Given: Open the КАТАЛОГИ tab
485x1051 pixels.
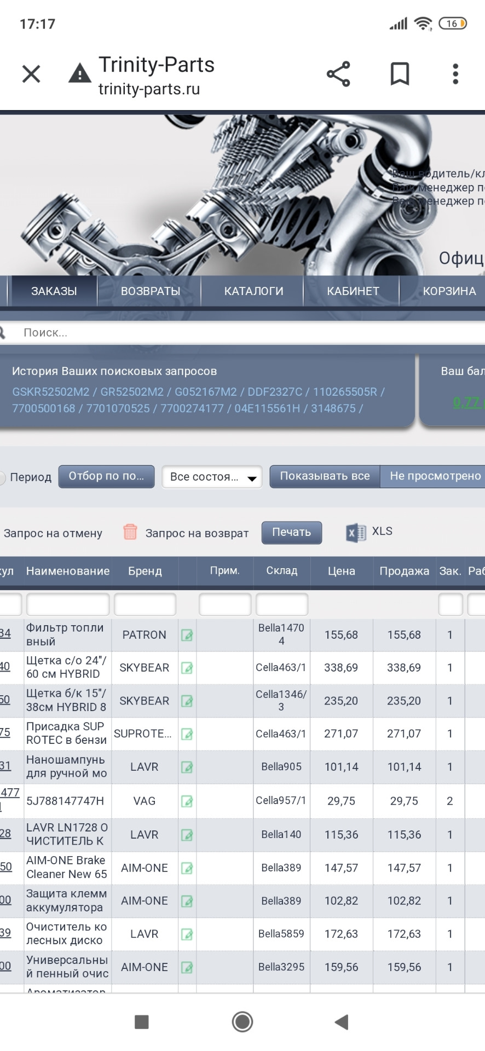Looking at the screenshot, I should click(x=253, y=291).
